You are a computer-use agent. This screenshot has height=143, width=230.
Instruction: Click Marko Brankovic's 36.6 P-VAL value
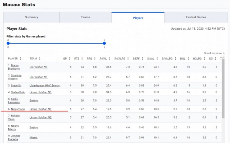109,67
